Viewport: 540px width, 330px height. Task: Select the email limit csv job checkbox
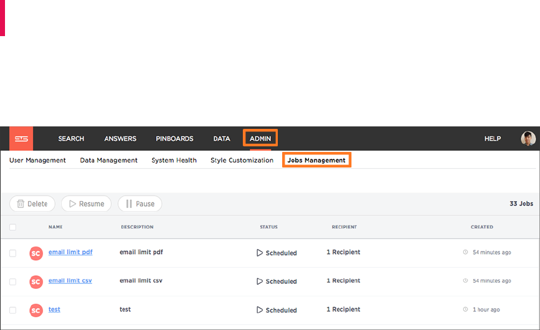12,281
